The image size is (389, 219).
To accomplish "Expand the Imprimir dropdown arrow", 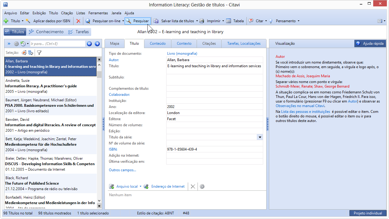I will click(x=223, y=21).
